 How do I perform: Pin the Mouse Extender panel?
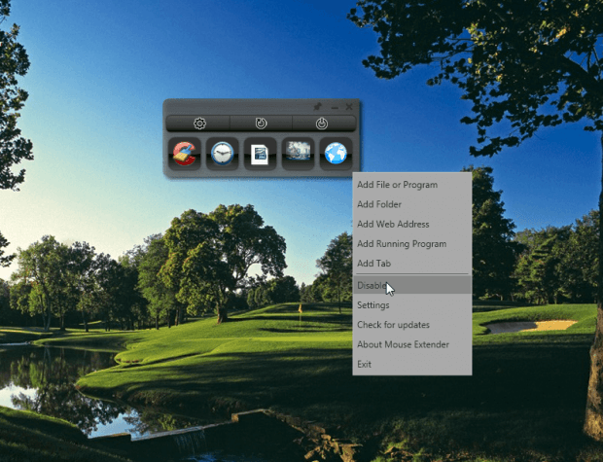(318, 107)
